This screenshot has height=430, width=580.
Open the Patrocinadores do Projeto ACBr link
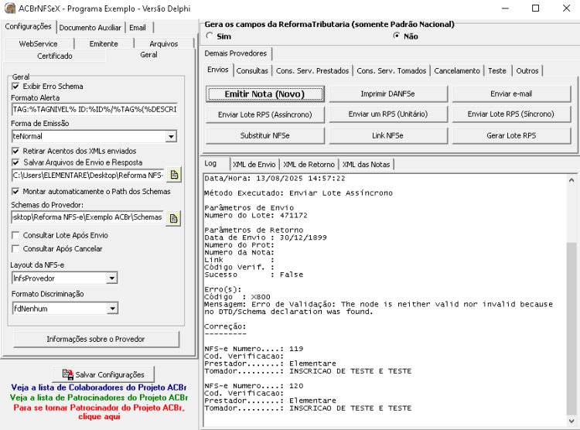click(x=99, y=398)
